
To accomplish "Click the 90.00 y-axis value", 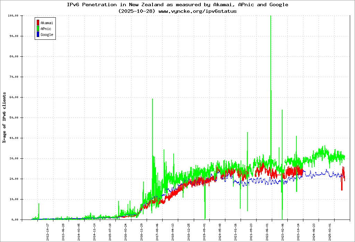I will [x=14, y=36].
